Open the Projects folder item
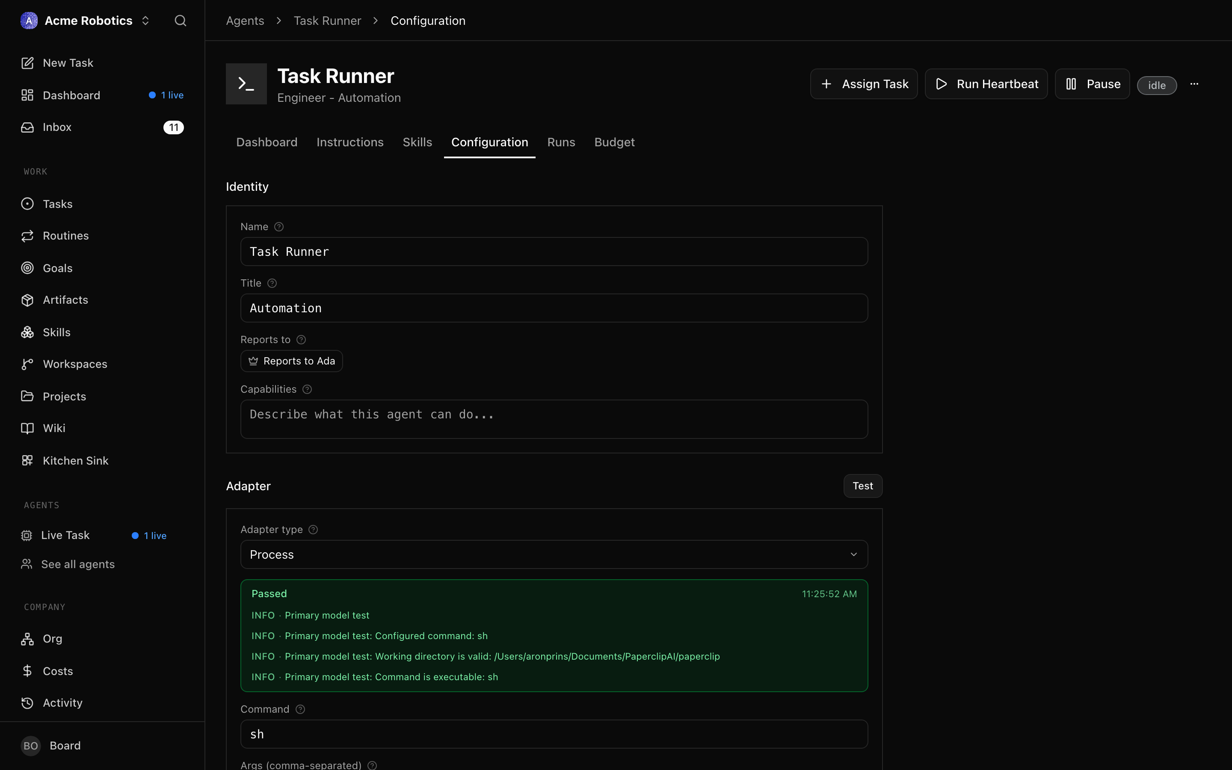The width and height of the screenshot is (1232, 770). (x=102, y=396)
